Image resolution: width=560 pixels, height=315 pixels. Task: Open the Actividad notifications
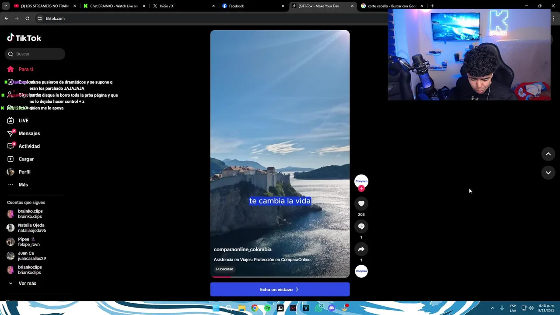(24, 146)
